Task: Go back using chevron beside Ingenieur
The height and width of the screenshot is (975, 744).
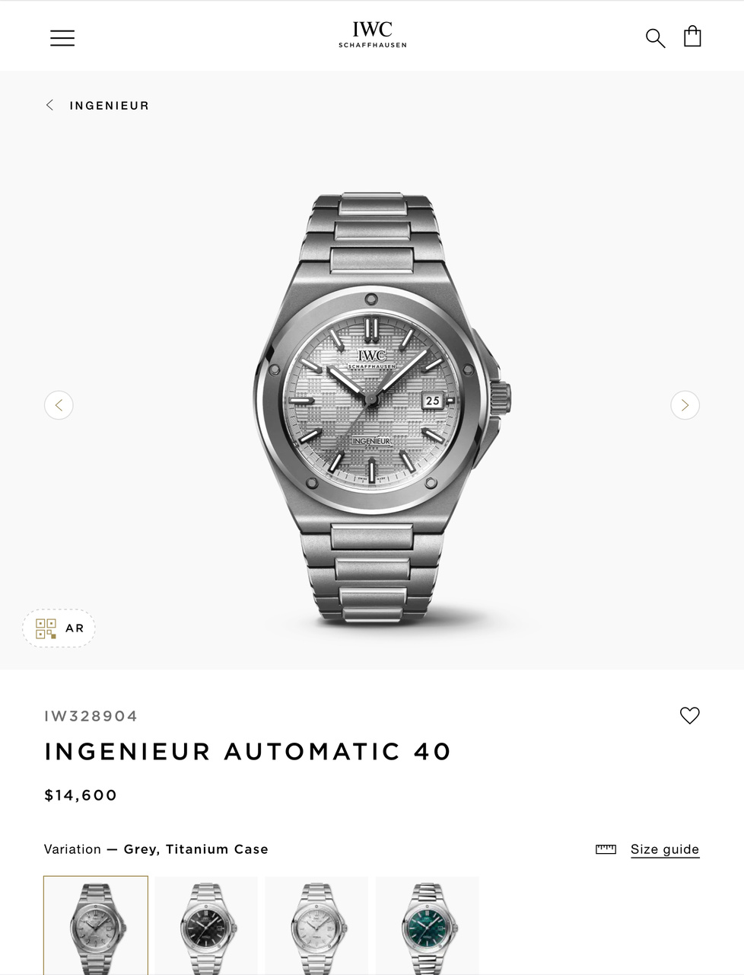Action: click(x=49, y=105)
